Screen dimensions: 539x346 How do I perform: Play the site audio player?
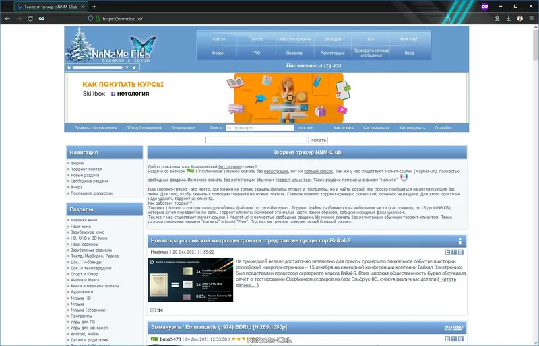click(x=69, y=68)
